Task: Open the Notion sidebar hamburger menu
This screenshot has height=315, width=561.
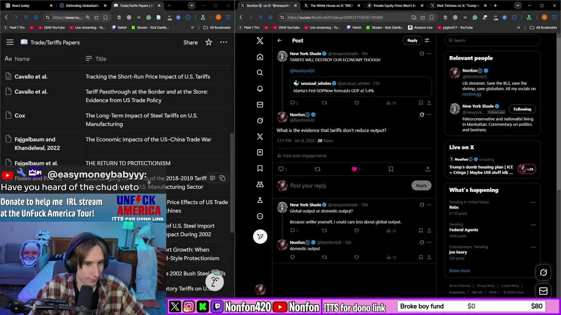Action: tap(10, 42)
